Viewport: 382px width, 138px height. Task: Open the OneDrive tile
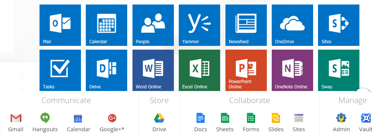pos(292,25)
